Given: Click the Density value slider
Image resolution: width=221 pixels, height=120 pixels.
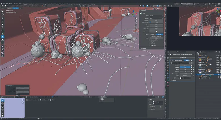Looking at the screenshot, I should pos(185,67).
